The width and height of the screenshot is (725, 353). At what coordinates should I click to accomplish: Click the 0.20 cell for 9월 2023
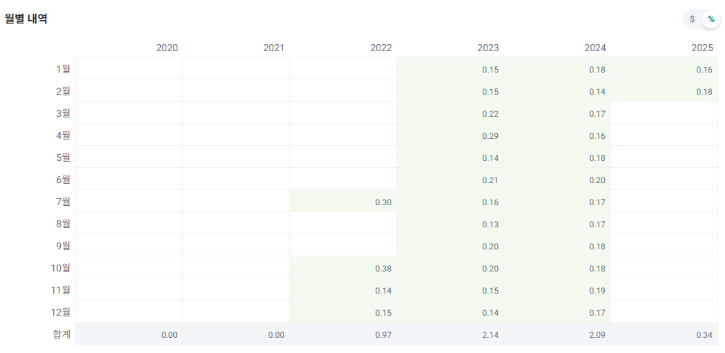[450, 246]
